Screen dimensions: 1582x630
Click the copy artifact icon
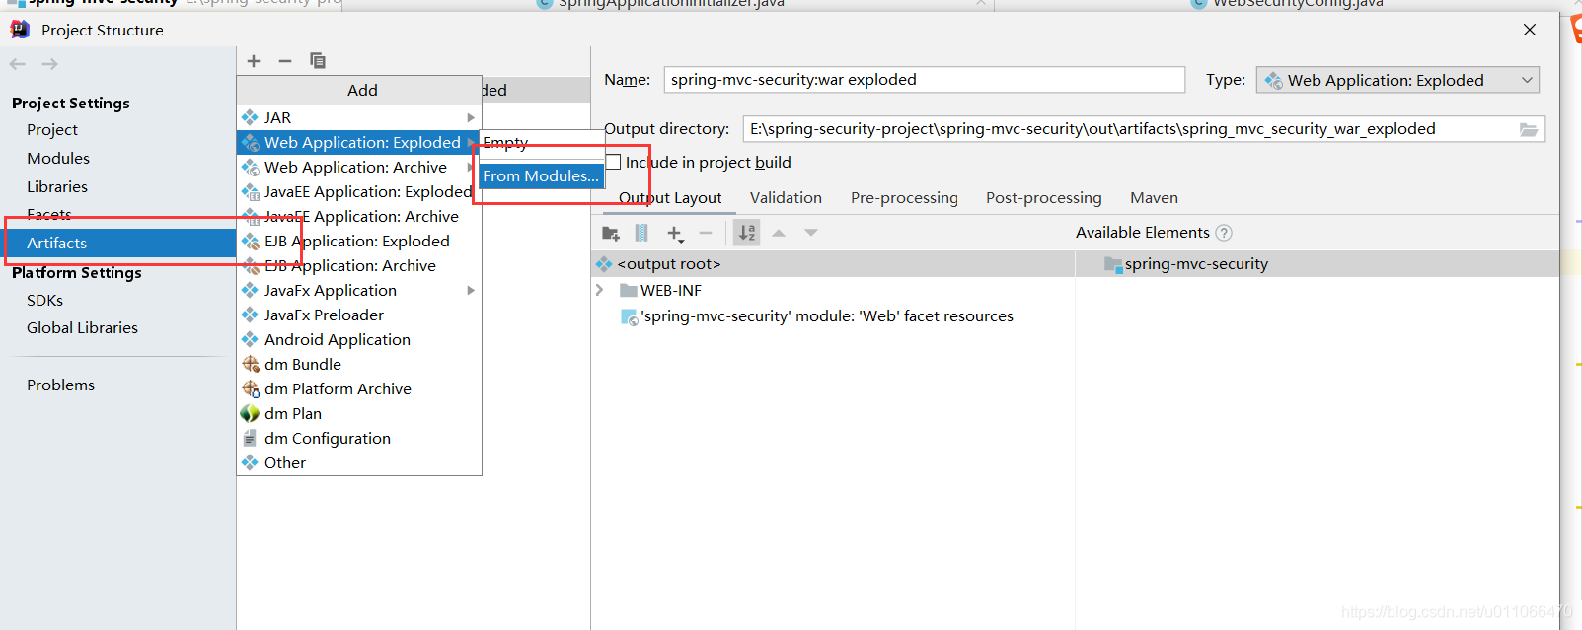[x=318, y=61]
